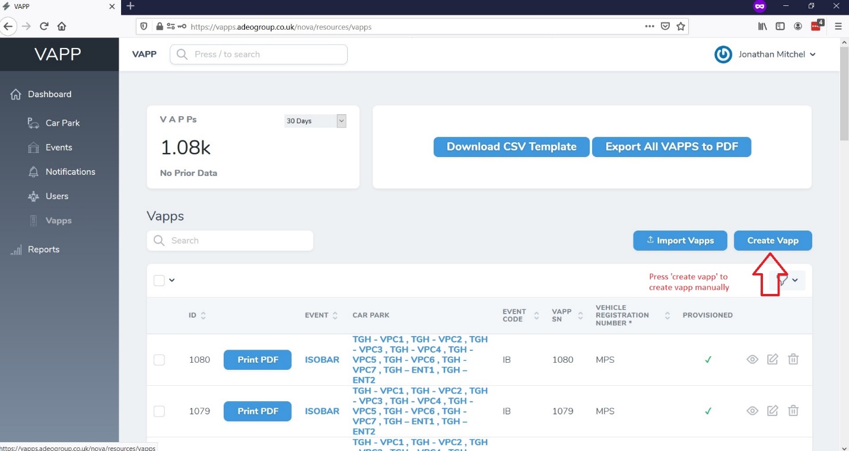Focus the Vapps Search field
Screen dimensions: 849x451
(230, 241)
